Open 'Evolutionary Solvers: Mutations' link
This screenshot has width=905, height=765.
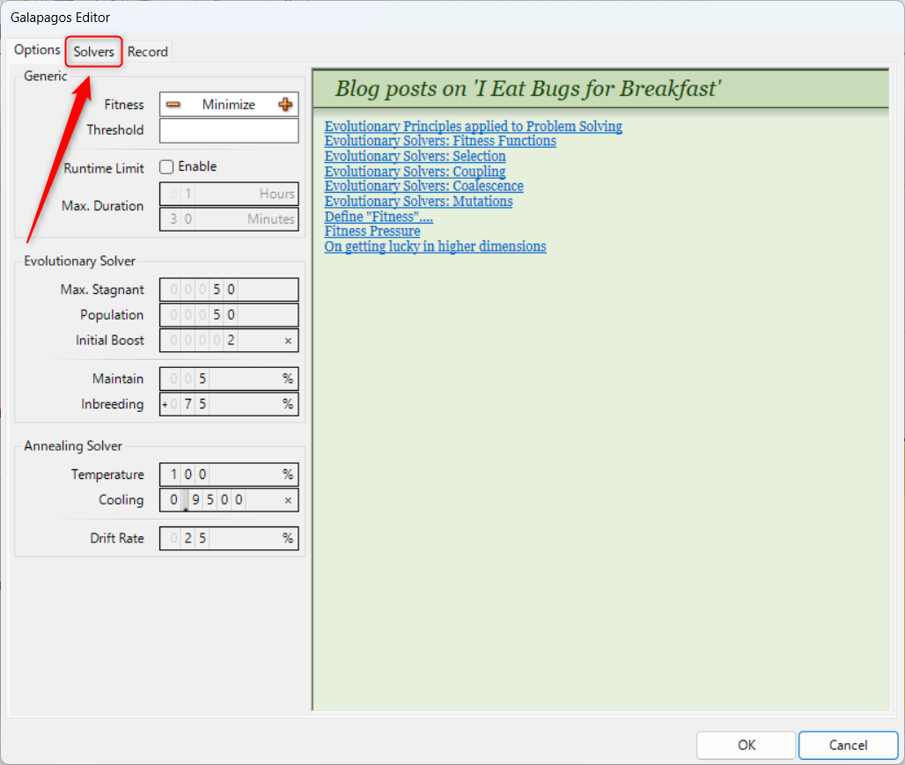[x=418, y=201]
